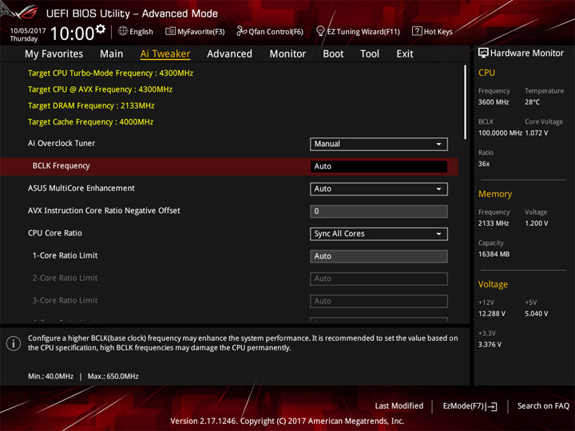Click the Qfan Control fan icon
This screenshot has height=431, width=575.
(241, 31)
